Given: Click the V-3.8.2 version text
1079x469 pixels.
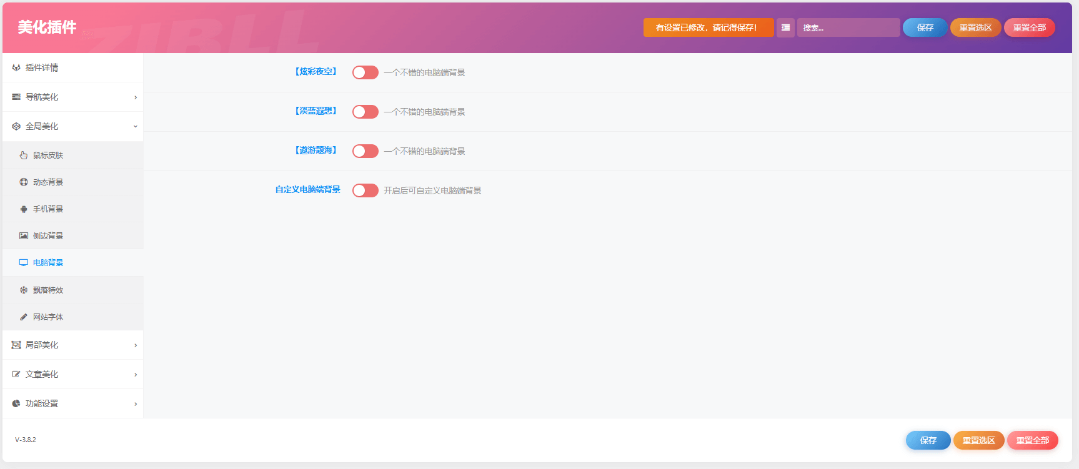Looking at the screenshot, I should tap(26, 440).
